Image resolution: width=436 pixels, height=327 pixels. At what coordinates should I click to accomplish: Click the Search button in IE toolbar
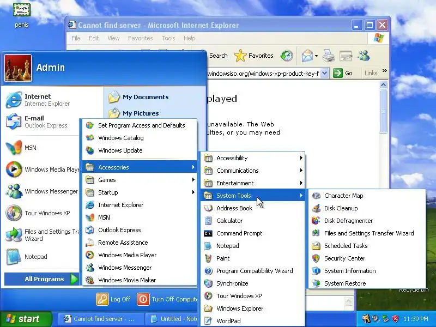[x=218, y=56]
